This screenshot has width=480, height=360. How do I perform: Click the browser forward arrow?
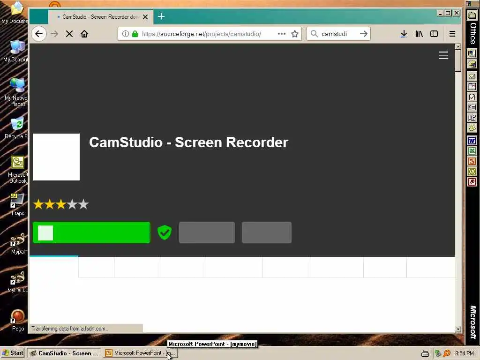pos(54,34)
